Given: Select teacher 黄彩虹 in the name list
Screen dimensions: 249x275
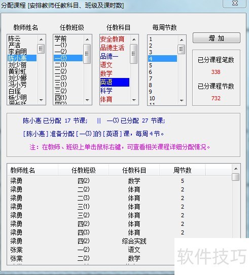Looking at the screenshot, I should 22,71.
